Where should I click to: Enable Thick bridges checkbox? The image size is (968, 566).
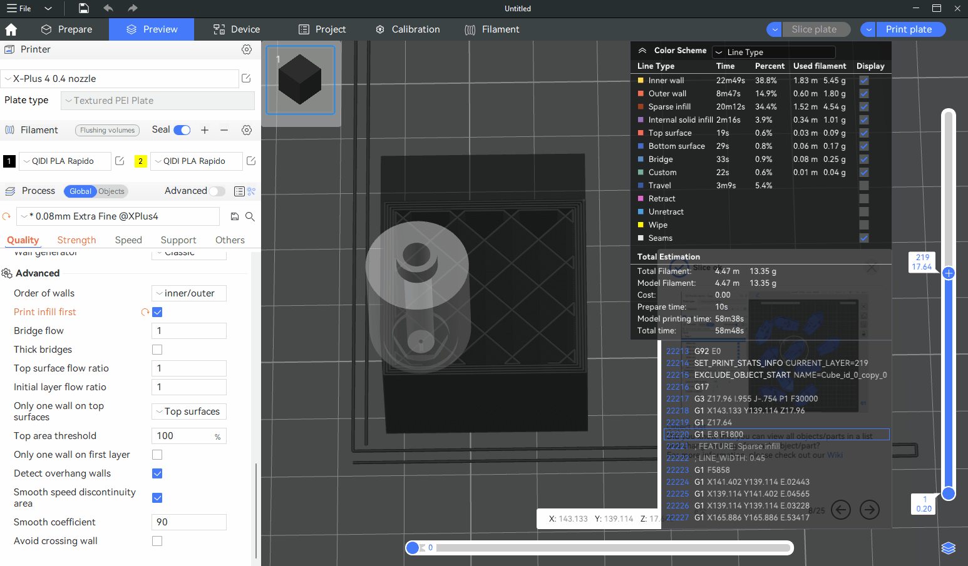coord(157,350)
